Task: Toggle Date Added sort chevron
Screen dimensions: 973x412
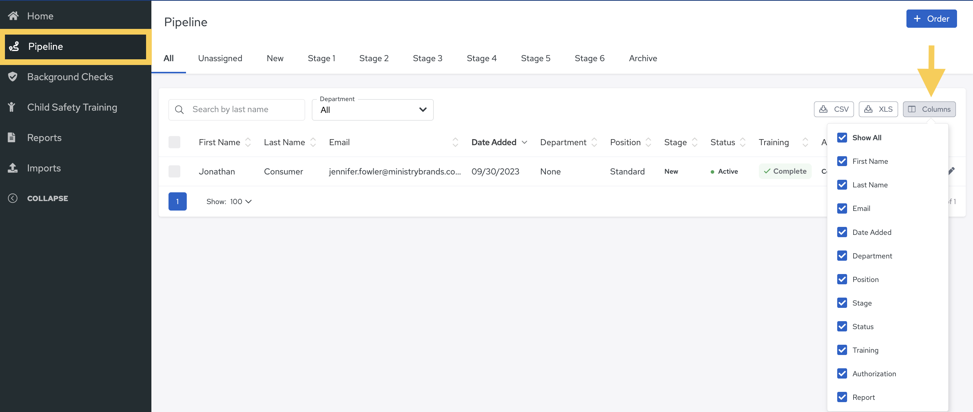Action: [x=525, y=142]
